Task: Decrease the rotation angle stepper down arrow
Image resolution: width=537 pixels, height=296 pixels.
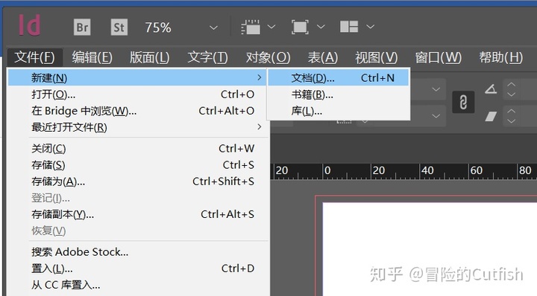Action: [x=512, y=94]
